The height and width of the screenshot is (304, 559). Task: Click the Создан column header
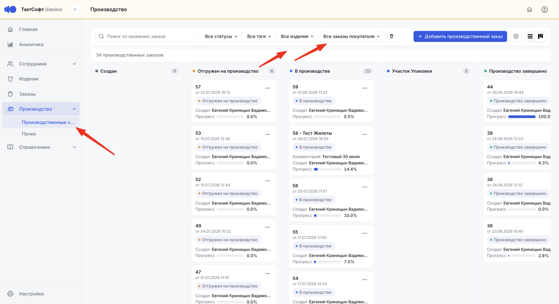(x=137, y=71)
